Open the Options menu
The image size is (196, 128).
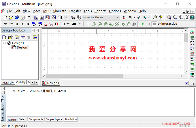pyautogui.click(x=115, y=11)
